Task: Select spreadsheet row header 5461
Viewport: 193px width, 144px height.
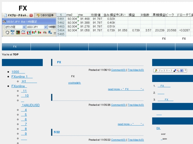Action: tap(61, 19)
